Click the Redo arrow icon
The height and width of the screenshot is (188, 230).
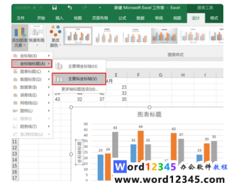click(x=85, y=8)
